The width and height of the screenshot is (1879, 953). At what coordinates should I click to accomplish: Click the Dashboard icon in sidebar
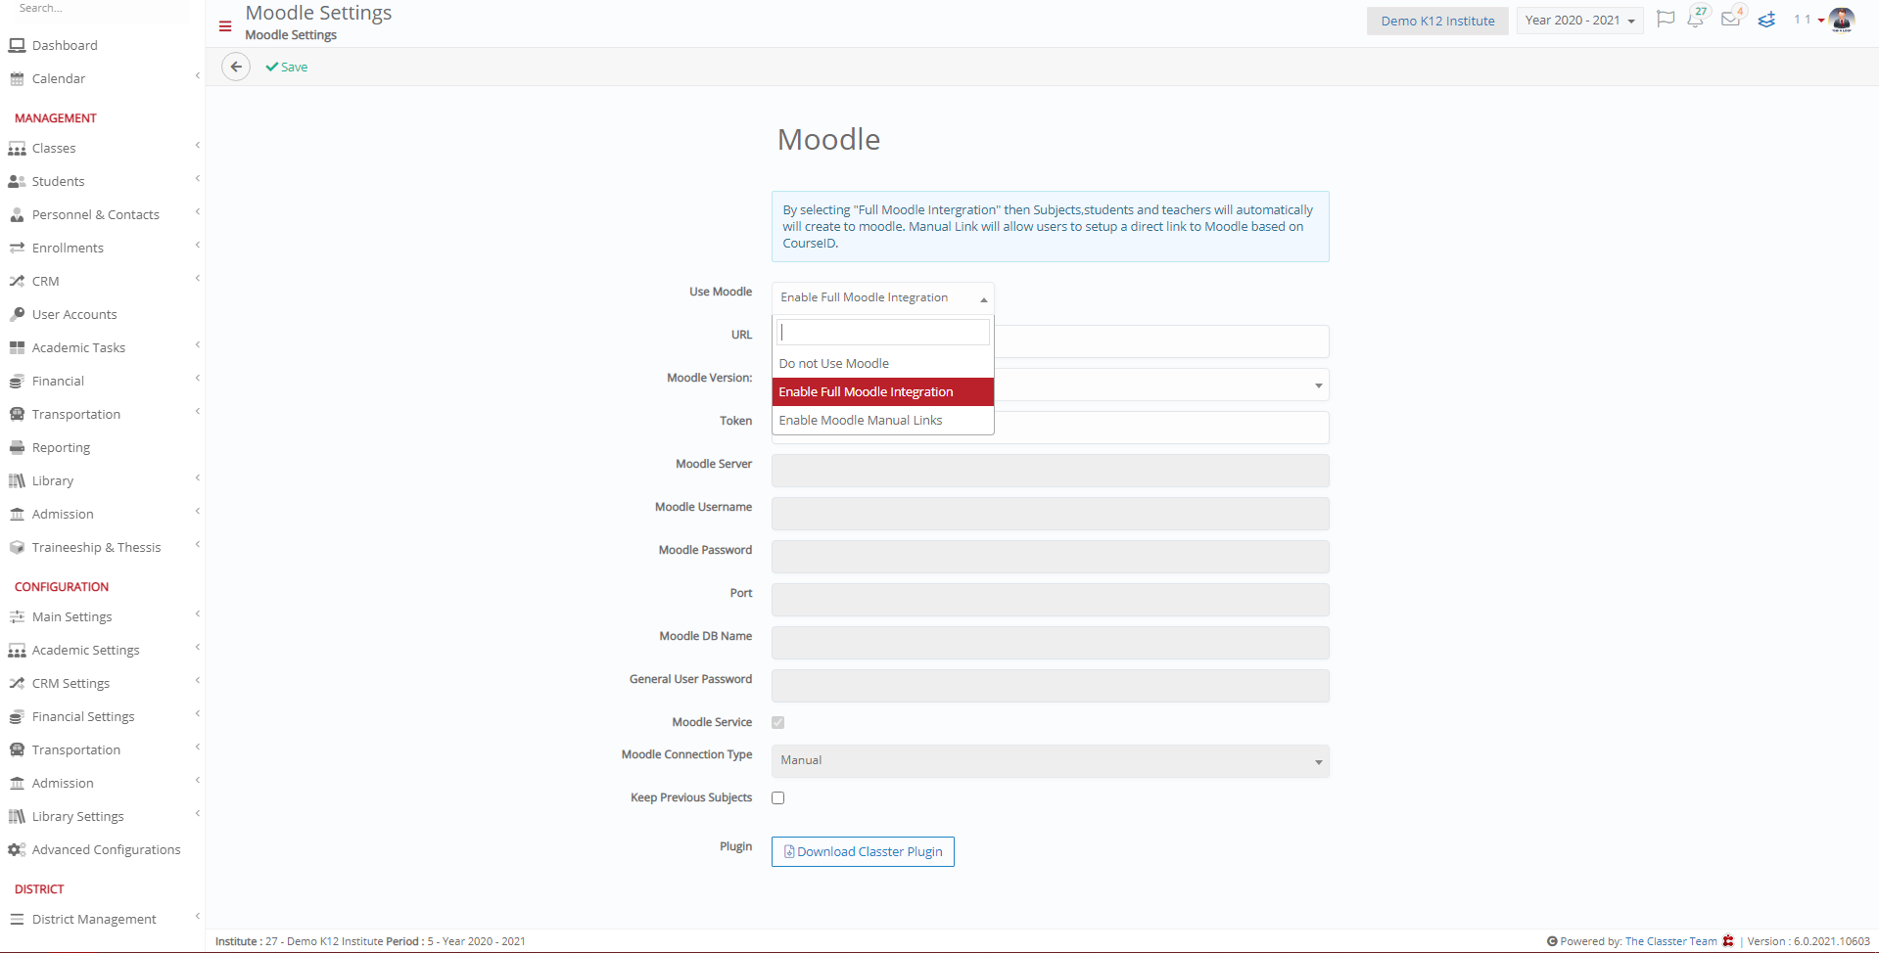click(x=17, y=45)
